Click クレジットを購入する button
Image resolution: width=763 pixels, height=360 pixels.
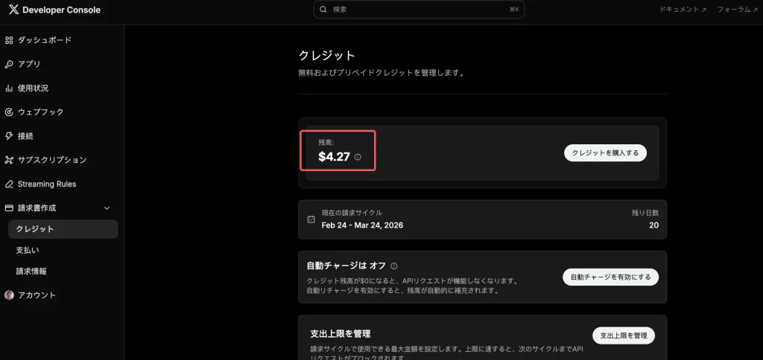(605, 152)
